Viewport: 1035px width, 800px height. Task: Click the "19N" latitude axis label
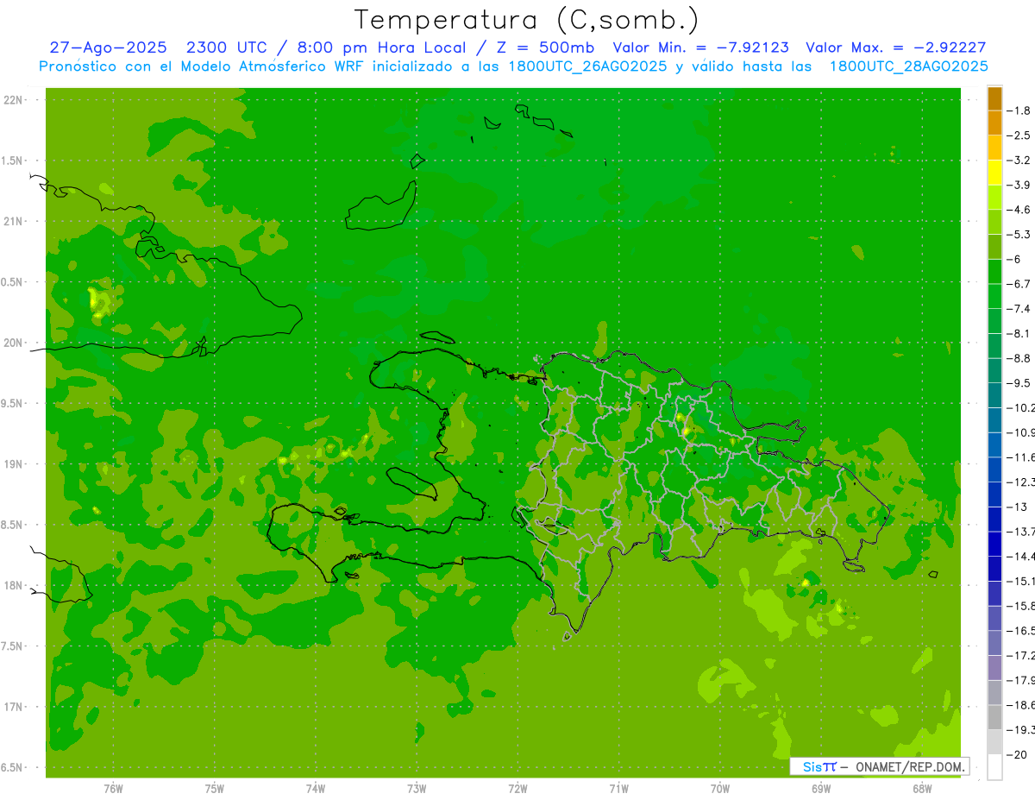(x=14, y=464)
